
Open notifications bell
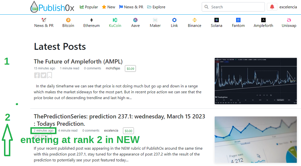tap(272, 7)
